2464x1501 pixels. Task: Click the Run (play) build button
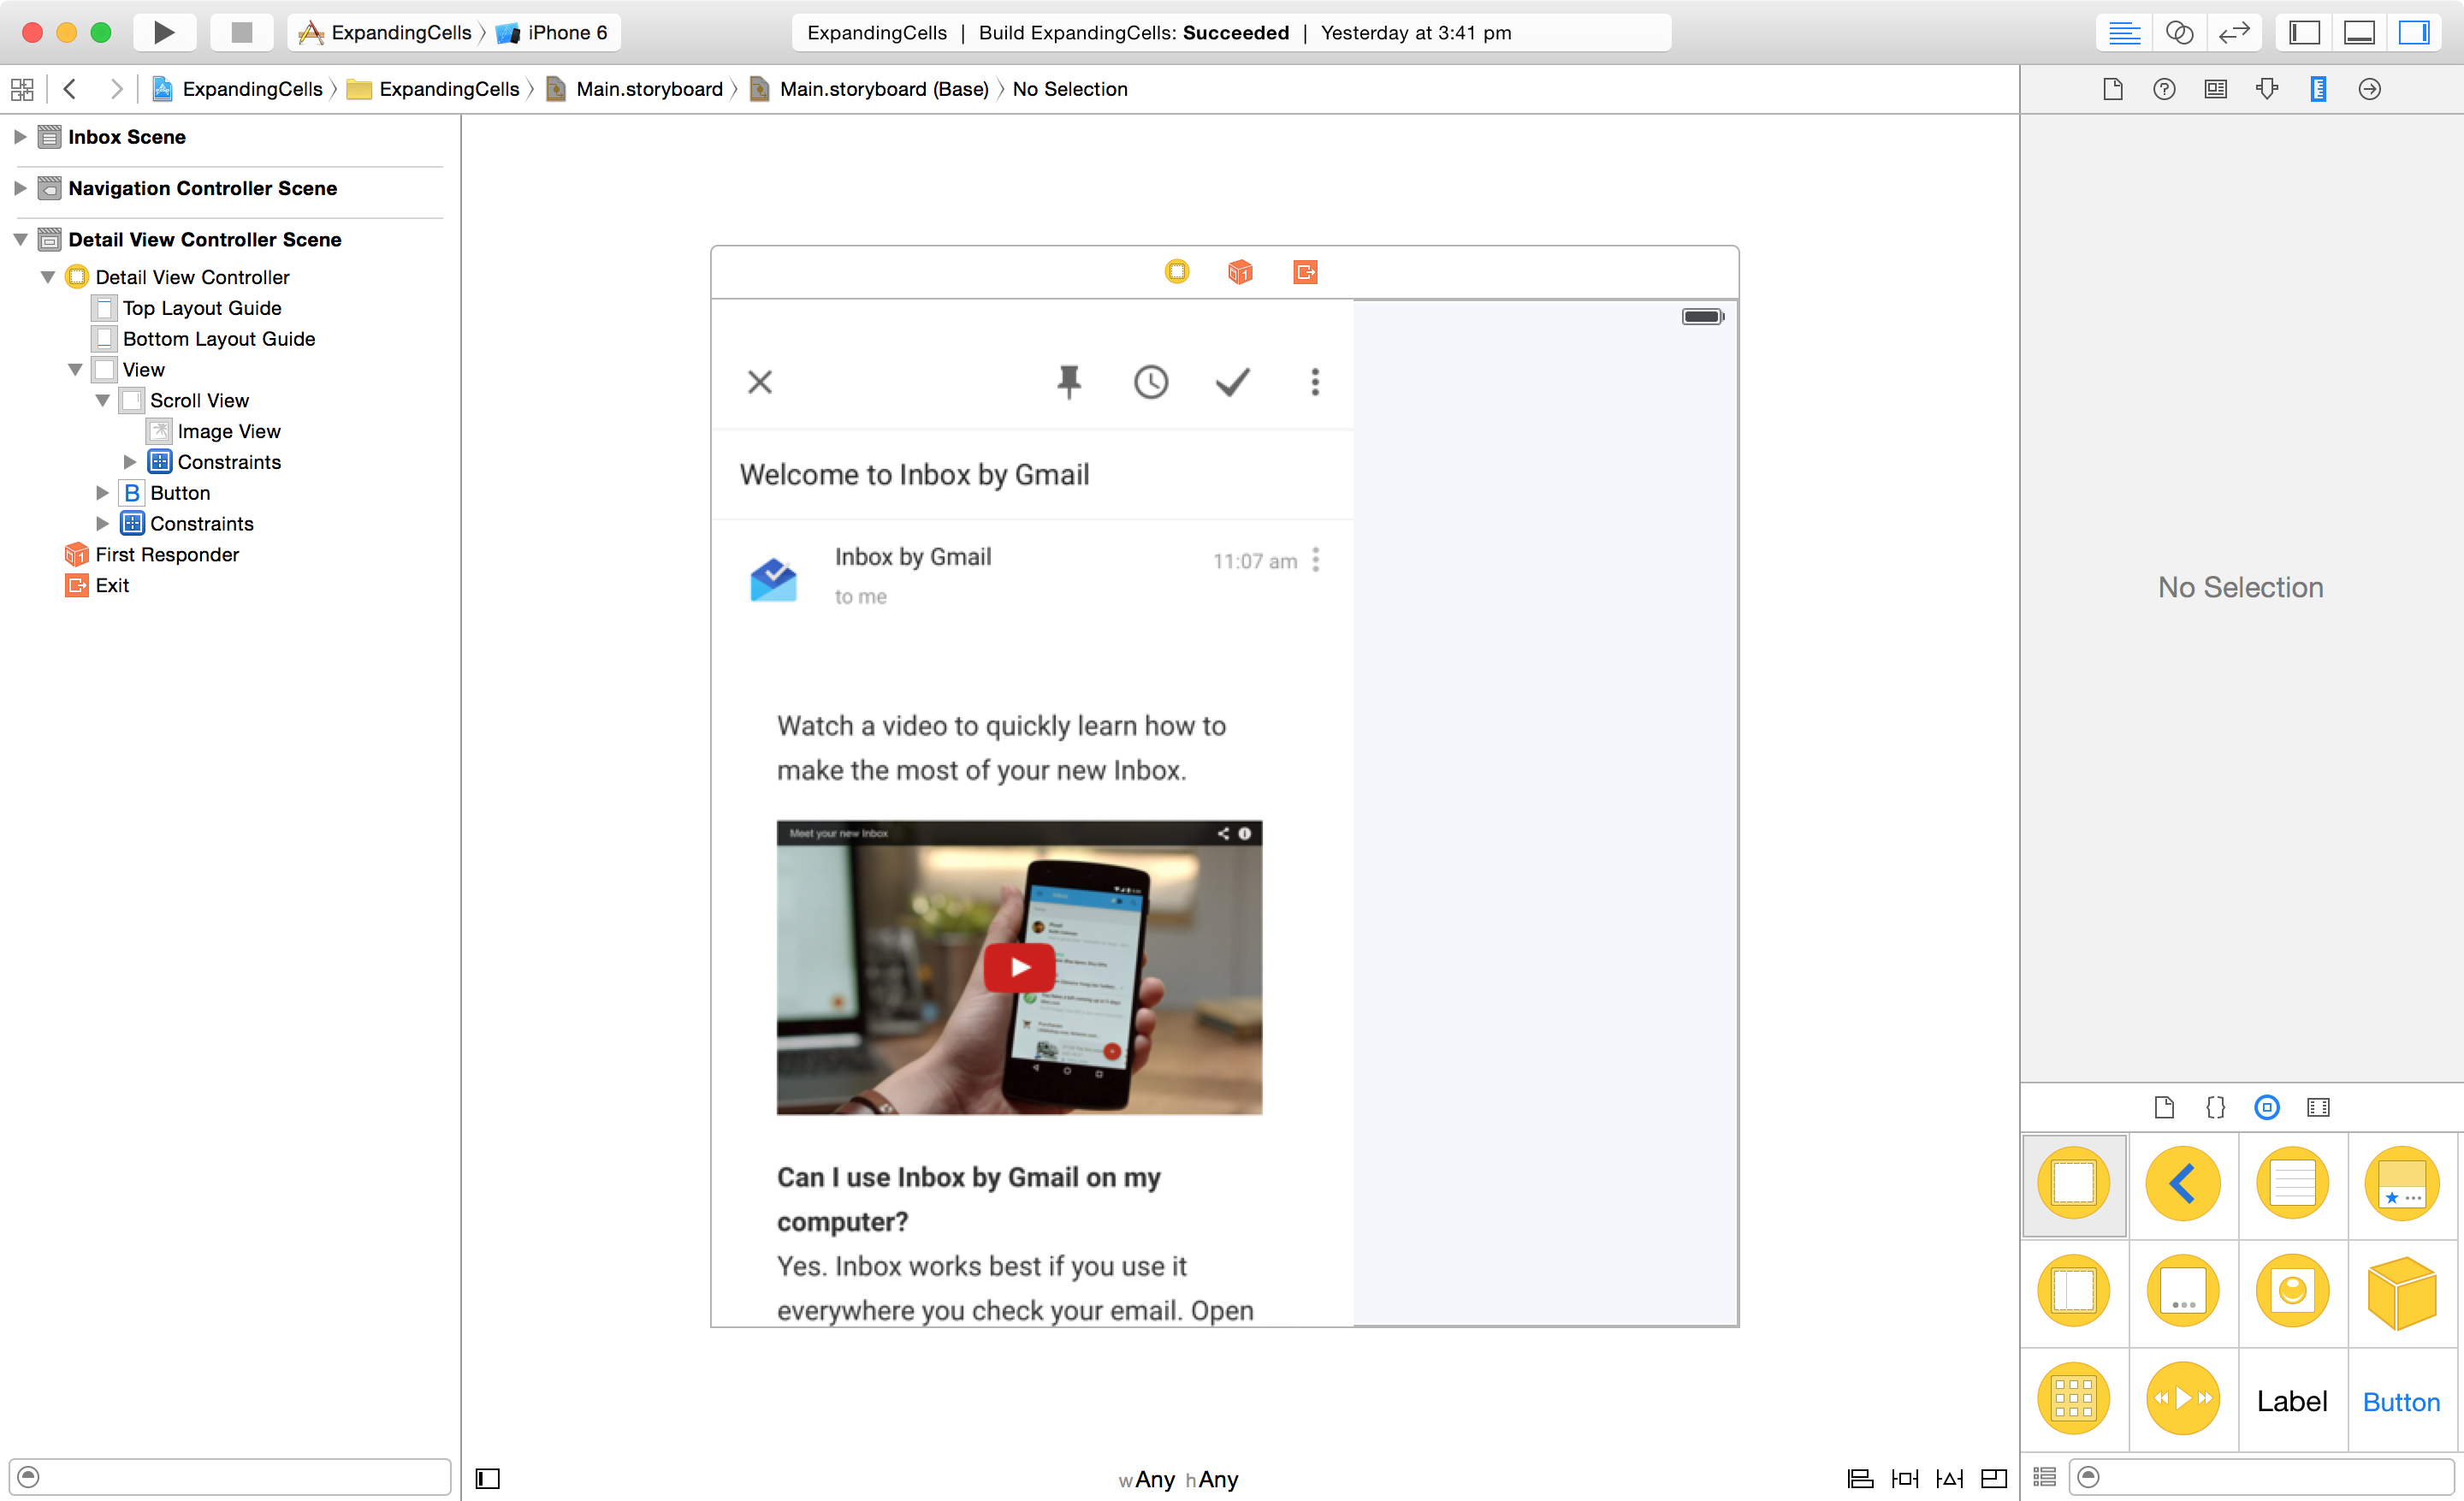tap(164, 32)
